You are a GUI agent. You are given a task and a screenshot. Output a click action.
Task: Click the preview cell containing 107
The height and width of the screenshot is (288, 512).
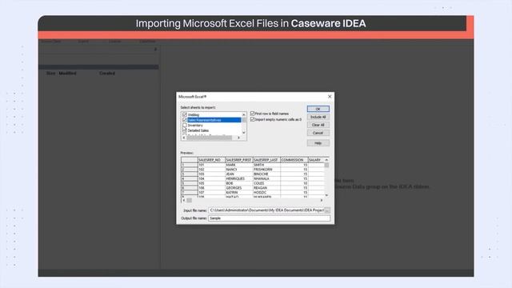coord(211,192)
